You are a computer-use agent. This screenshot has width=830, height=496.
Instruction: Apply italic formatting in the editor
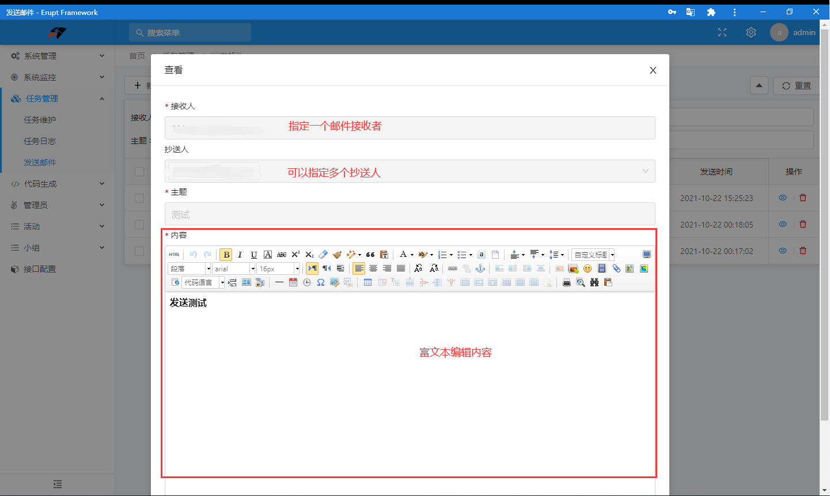[240, 255]
